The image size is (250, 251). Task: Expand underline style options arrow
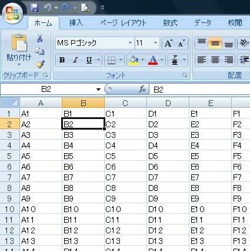99,60
